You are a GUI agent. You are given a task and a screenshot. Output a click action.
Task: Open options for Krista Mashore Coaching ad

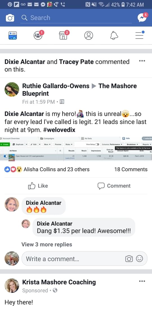click(x=142, y=281)
